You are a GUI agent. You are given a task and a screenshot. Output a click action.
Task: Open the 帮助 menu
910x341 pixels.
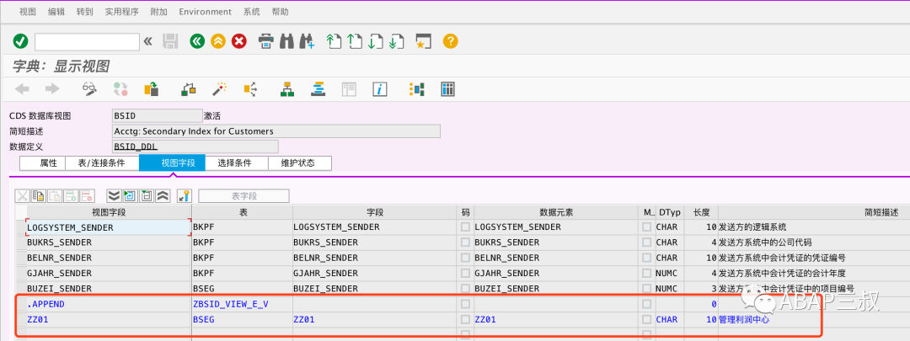[x=280, y=12]
